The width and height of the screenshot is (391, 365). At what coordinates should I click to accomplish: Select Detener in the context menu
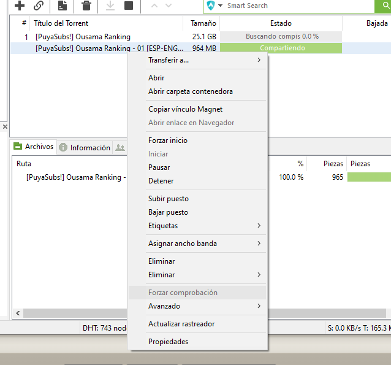point(197,180)
